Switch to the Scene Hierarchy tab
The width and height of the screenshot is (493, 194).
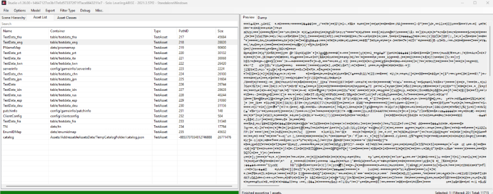[x=13, y=18]
